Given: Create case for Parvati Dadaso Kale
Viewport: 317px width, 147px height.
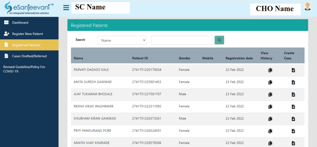Looking at the screenshot, I should tap(293, 70).
